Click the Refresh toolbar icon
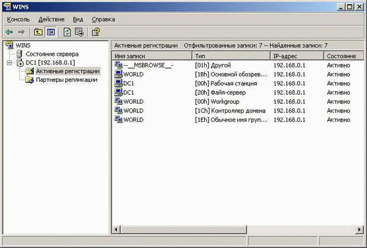Viewport: 367px width, 248px height. pos(67,32)
